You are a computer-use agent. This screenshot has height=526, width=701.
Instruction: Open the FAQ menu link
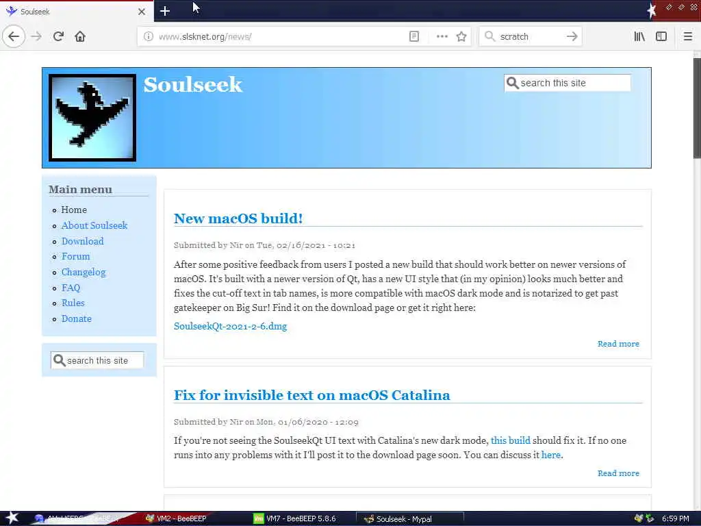(x=71, y=288)
